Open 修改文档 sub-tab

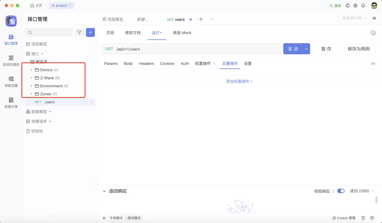pos(133,33)
